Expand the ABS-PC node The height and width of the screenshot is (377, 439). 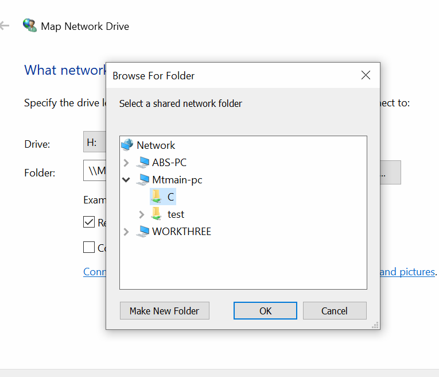(126, 163)
